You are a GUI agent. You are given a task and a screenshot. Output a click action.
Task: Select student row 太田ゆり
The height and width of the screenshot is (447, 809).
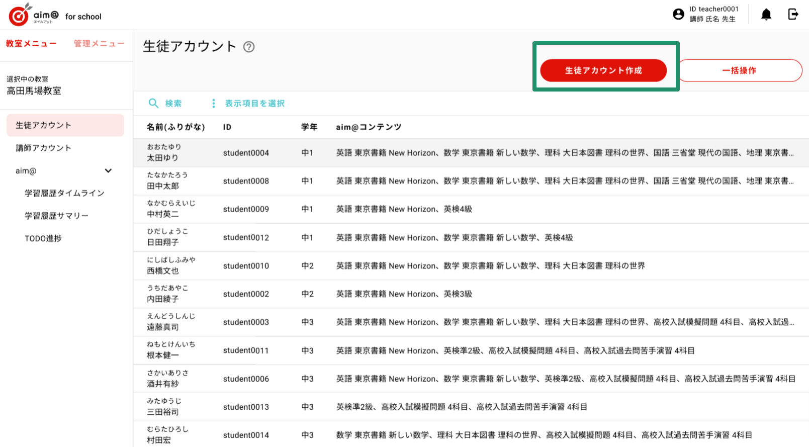[x=471, y=153]
